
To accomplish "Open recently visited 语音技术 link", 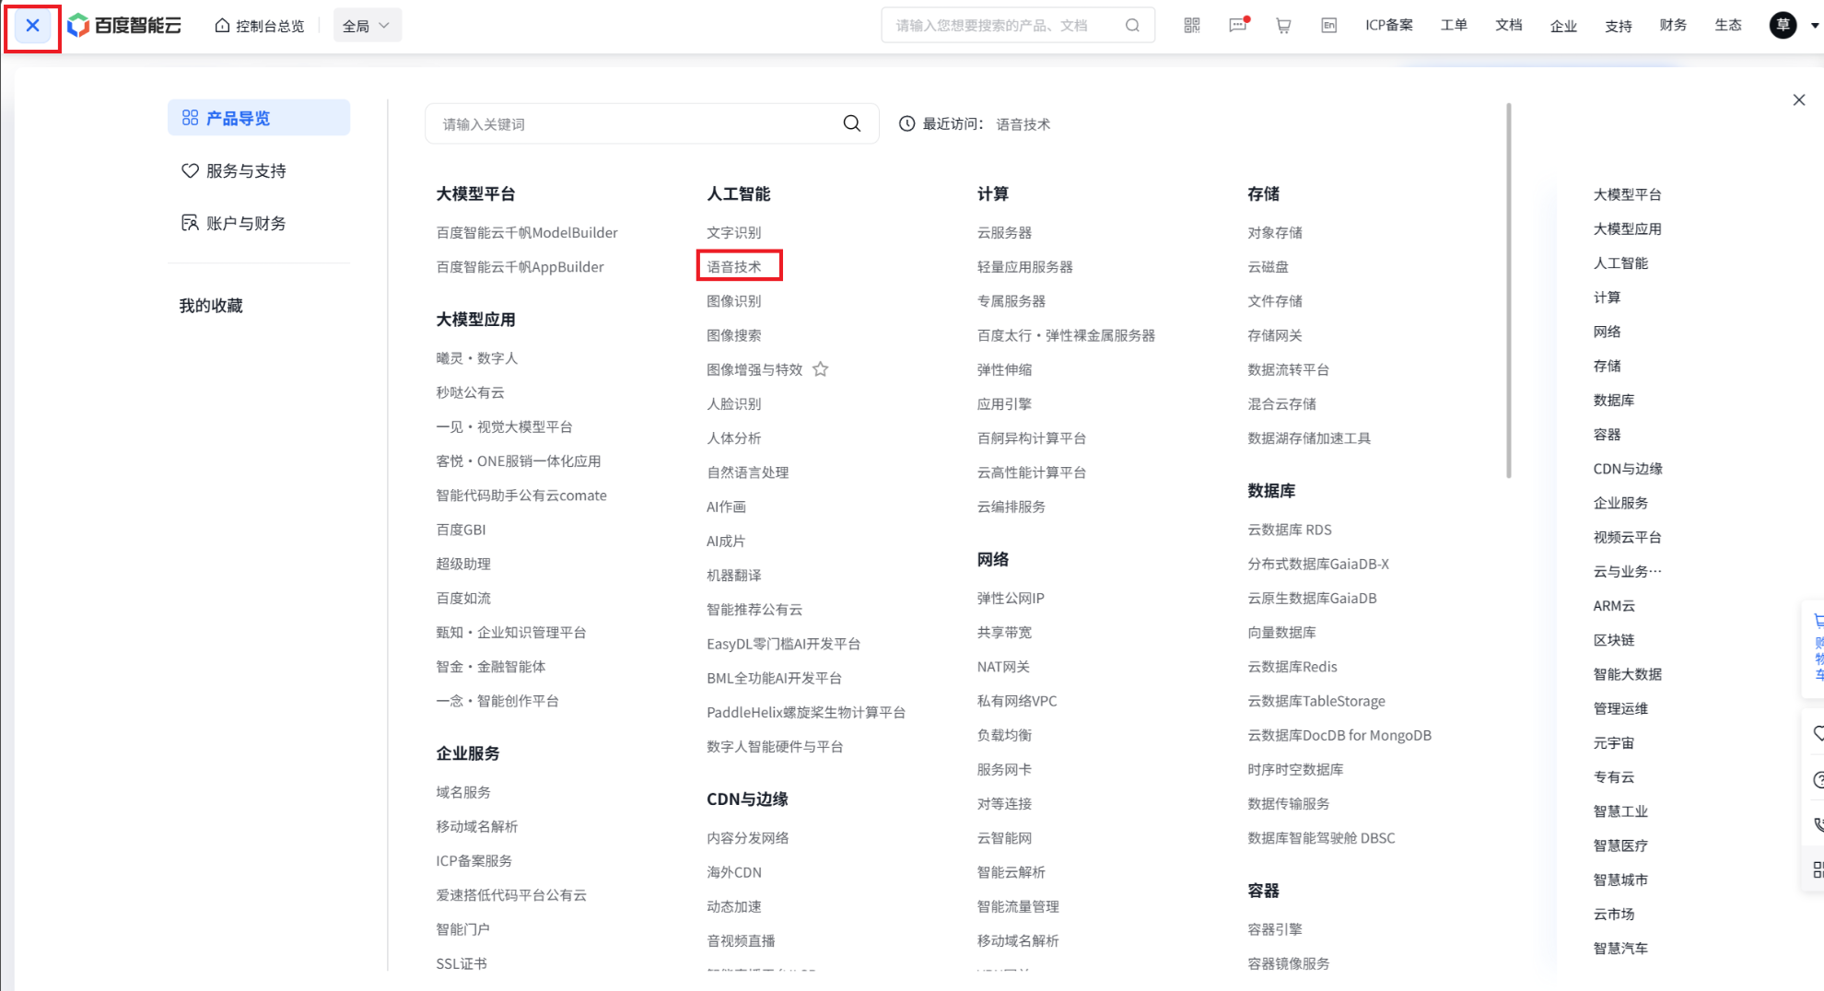I will 1023,124.
